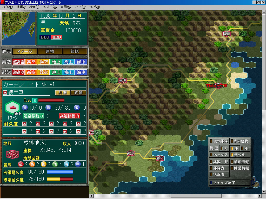The image size is (266, 199).
Task: Toggle 部隊 超高空 filter
Action: coord(19,72)
